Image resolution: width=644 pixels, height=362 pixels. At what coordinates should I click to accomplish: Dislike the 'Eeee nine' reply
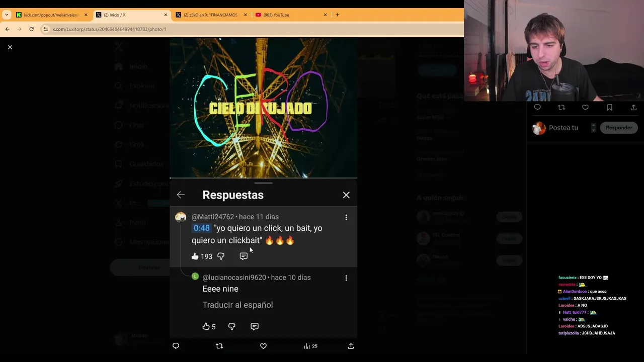(231, 326)
